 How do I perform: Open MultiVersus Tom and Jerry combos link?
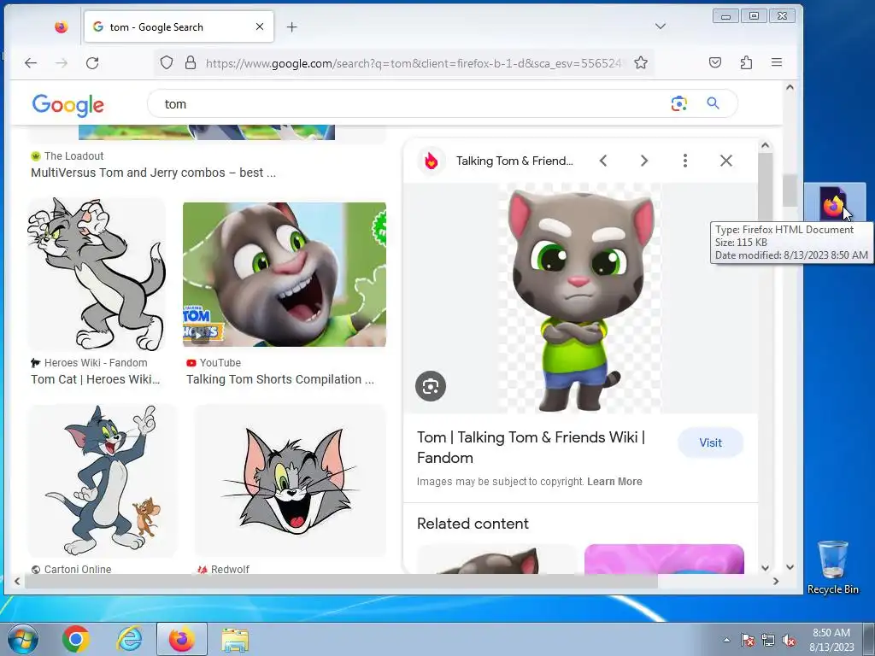pos(153,173)
